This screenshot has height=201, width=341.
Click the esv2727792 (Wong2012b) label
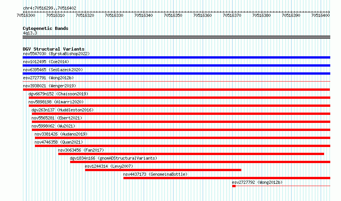257,182
